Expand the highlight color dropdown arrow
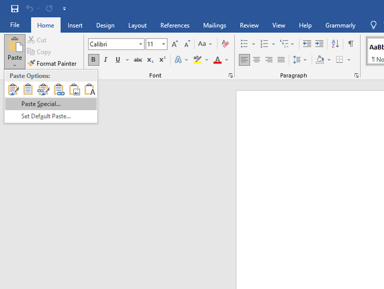Viewport: 384px width, 289px height. tap(207, 59)
